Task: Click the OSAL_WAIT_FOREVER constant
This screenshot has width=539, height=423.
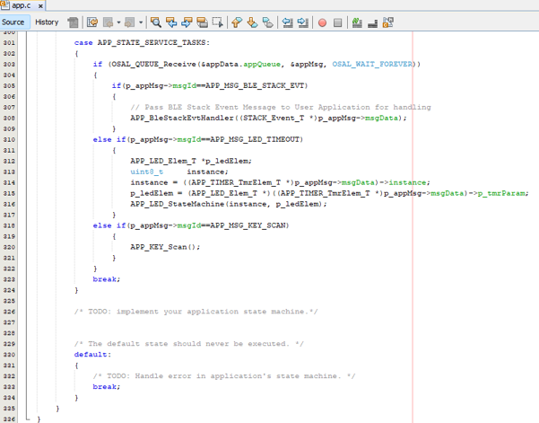Action: [372, 64]
